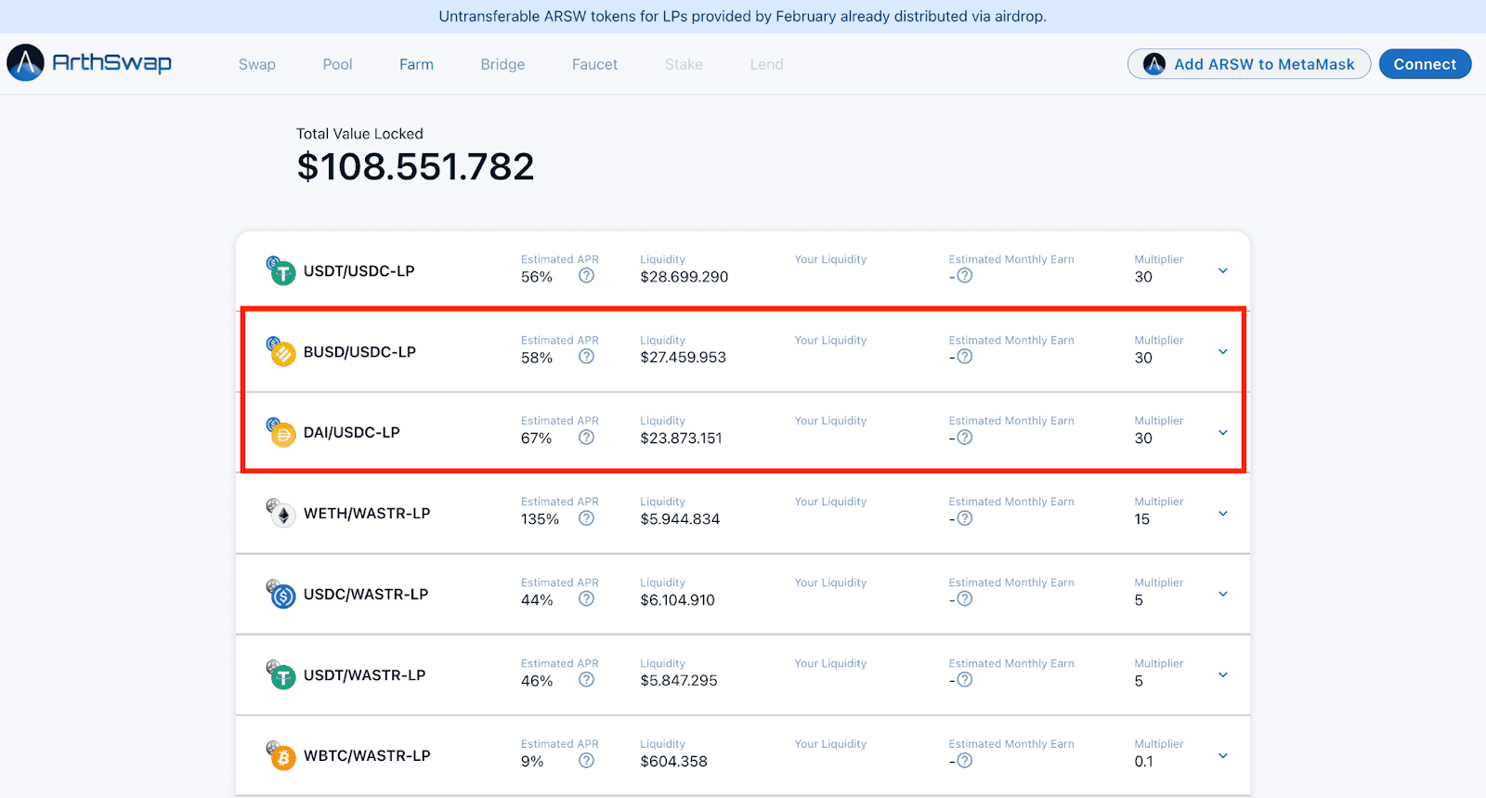
Task: Expand the DAI/USDC-LP farm row
Action: click(x=1223, y=433)
